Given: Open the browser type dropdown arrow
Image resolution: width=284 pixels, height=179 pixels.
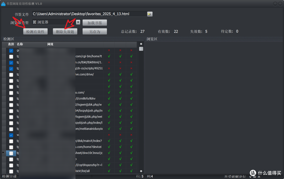Looking at the screenshot, I should [x=78, y=22].
